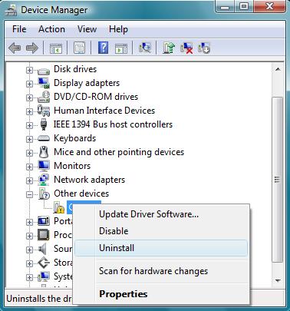
Task: Click Update Driver Software toolbar icon
Action: [x=169, y=48]
